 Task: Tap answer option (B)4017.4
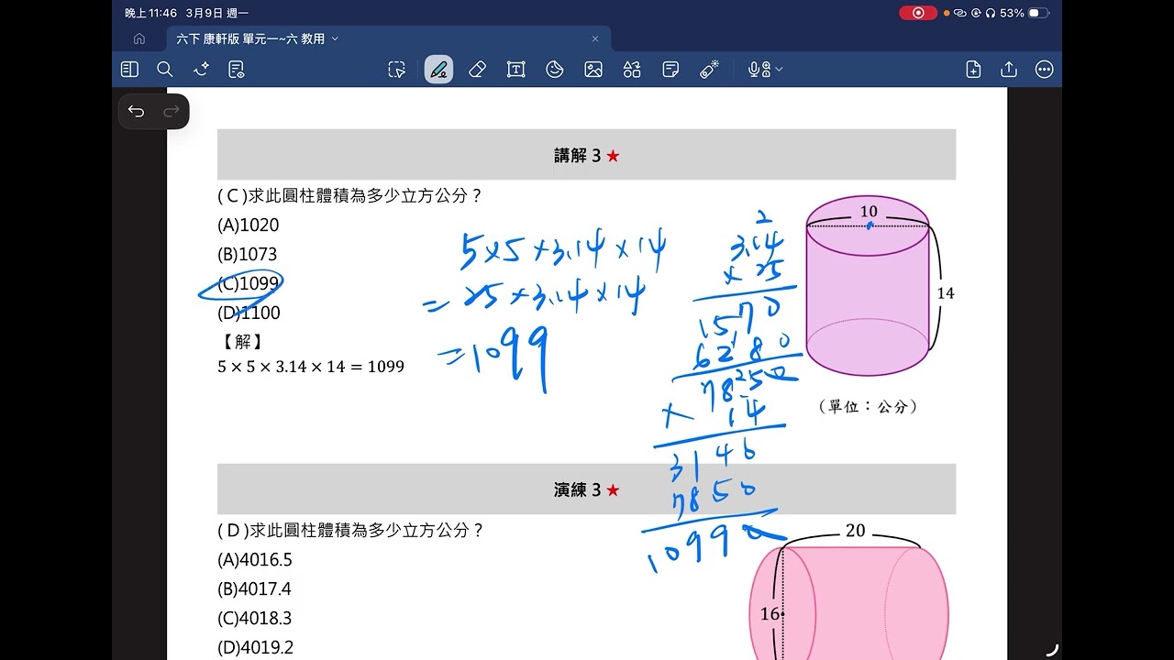click(x=254, y=588)
